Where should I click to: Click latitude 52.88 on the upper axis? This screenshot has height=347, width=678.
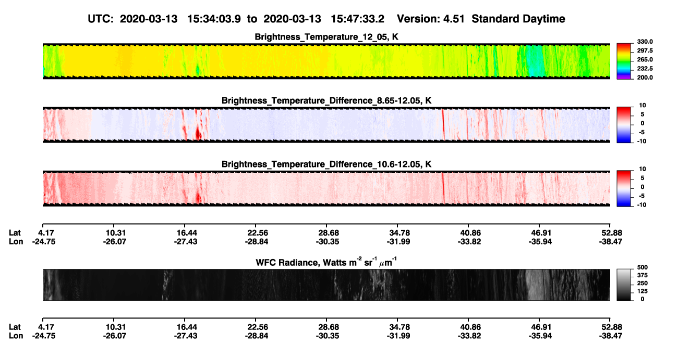[x=609, y=233]
